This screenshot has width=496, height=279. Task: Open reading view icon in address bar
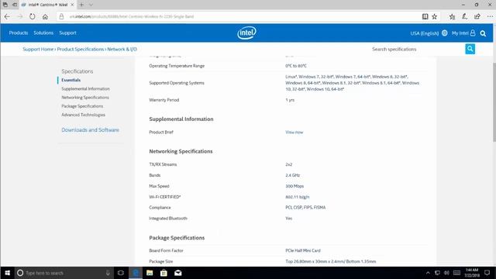(425, 16)
